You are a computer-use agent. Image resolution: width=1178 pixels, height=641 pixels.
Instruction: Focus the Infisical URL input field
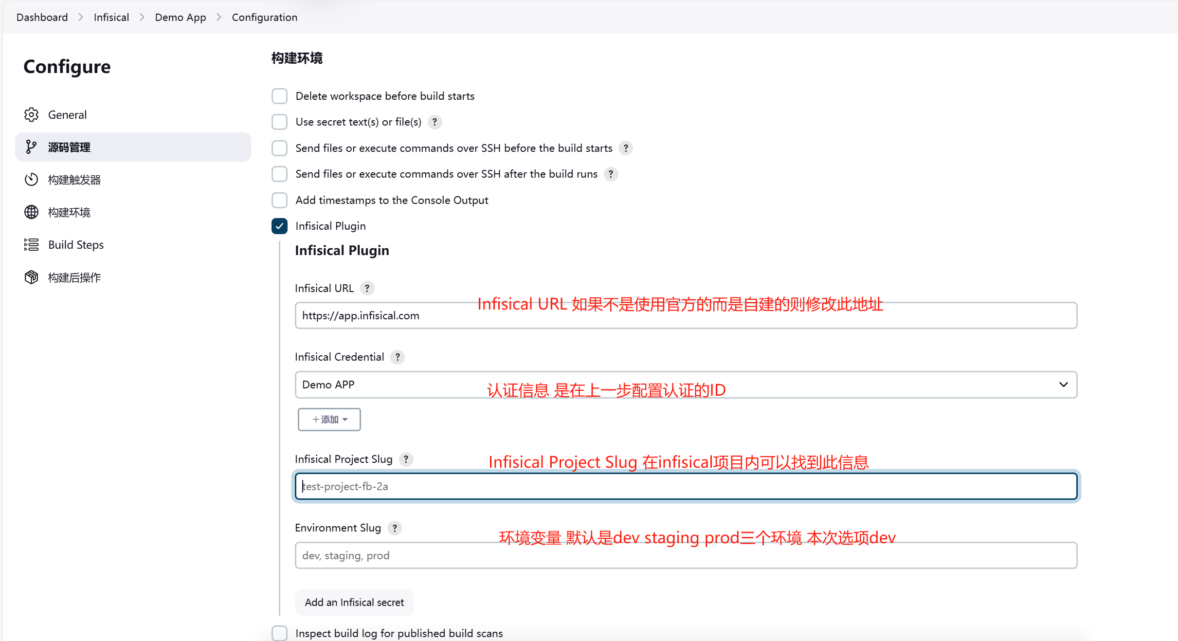pos(686,316)
